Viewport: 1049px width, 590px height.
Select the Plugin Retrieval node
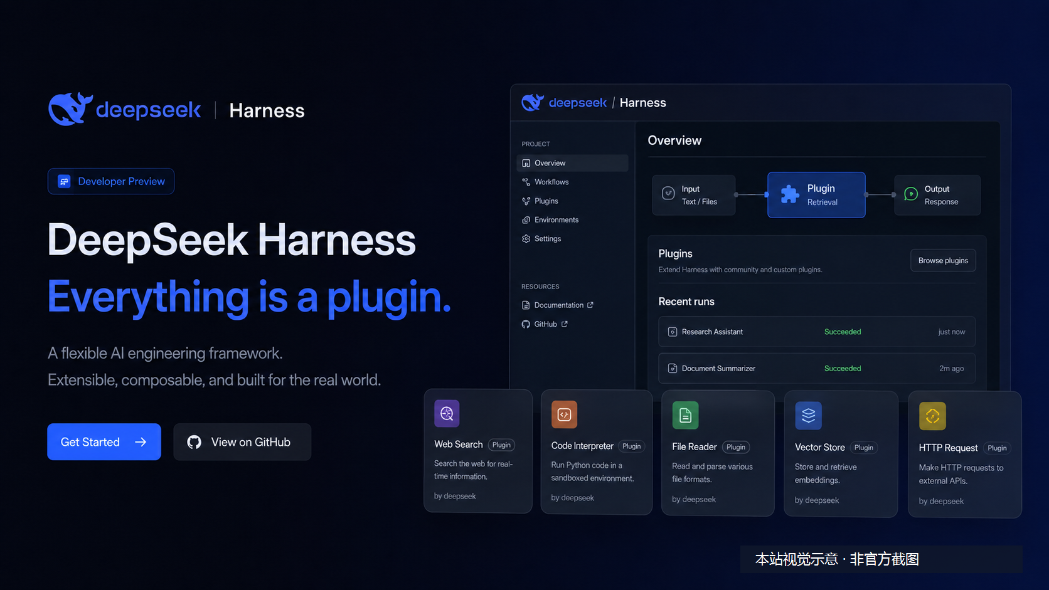point(816,195)
